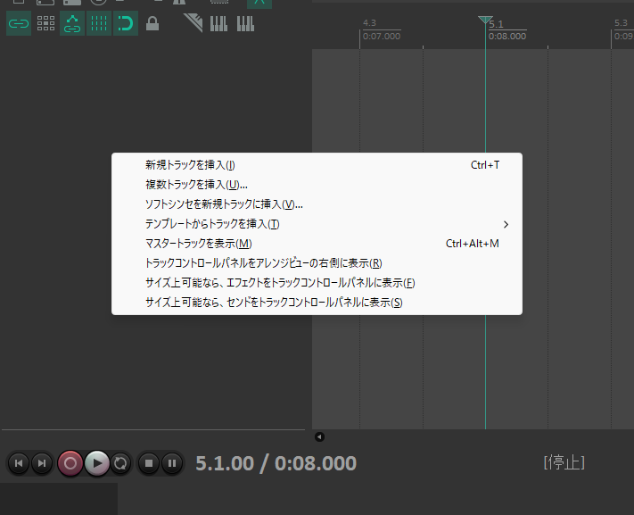Screen dimensions: 634x515
Task: Toggle the locking padlock icon
Action: (x=152, y=23)
